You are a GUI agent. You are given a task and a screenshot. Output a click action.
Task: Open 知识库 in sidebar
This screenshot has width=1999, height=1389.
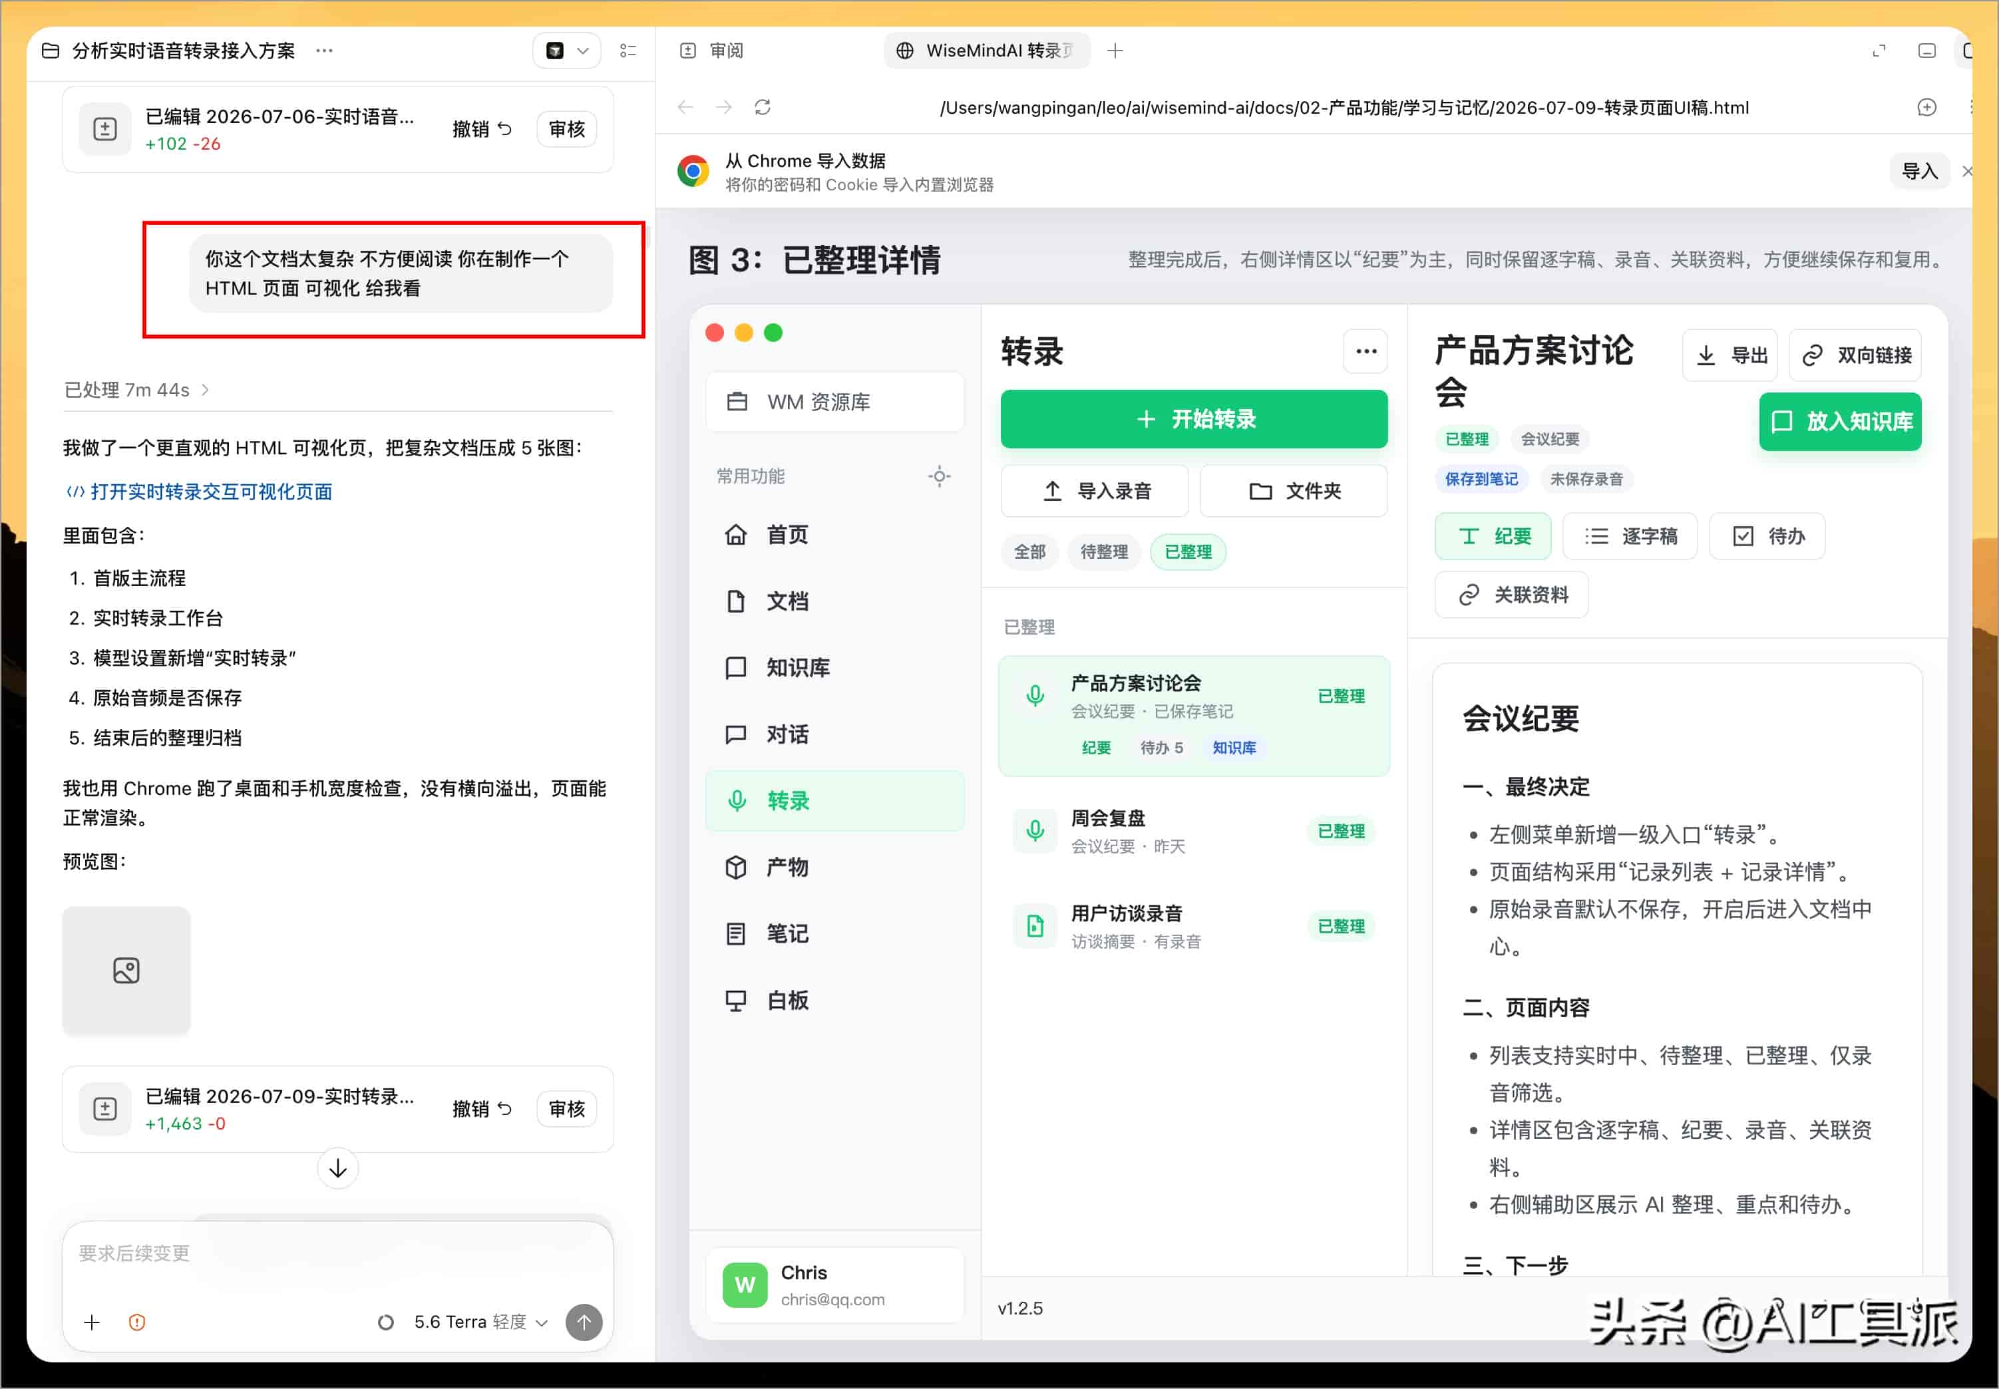[x=834, y=669]
